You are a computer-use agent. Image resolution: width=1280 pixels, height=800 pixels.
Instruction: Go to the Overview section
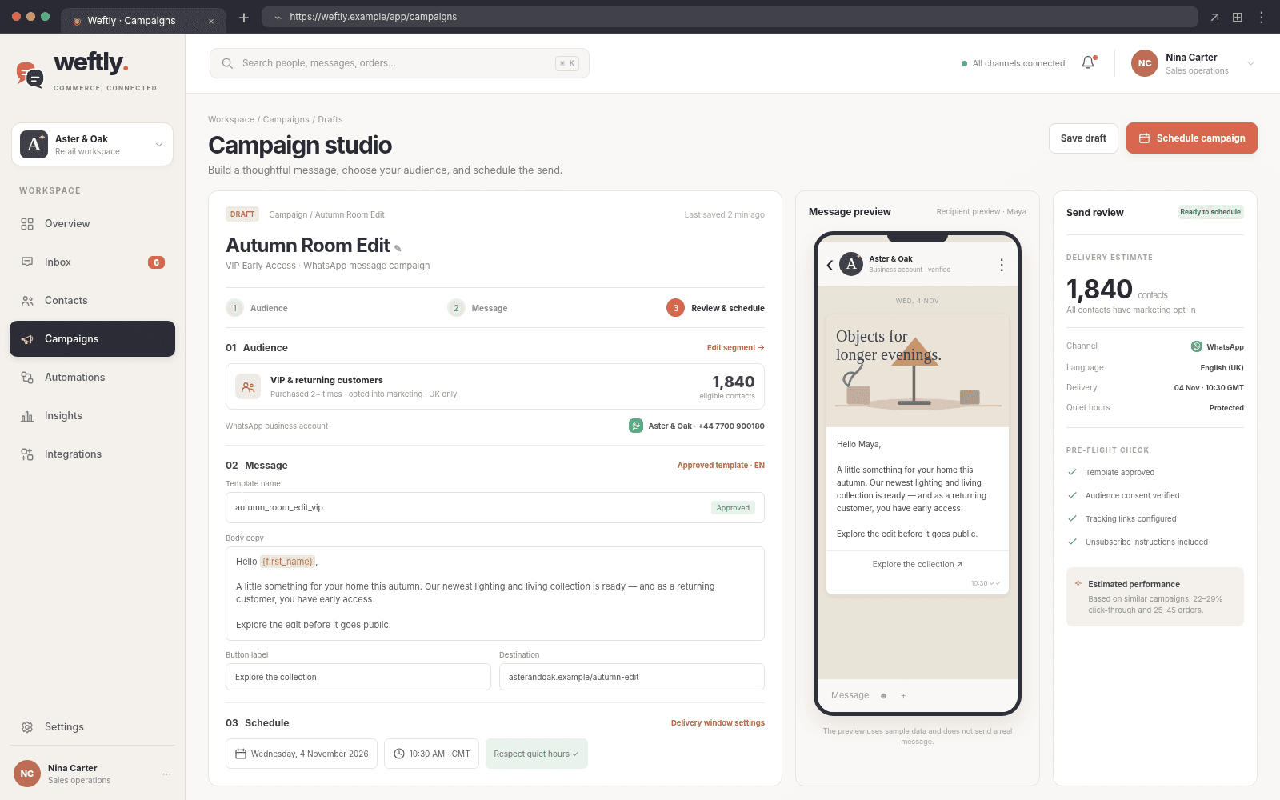pyautogui.click(x=93, y=224)
